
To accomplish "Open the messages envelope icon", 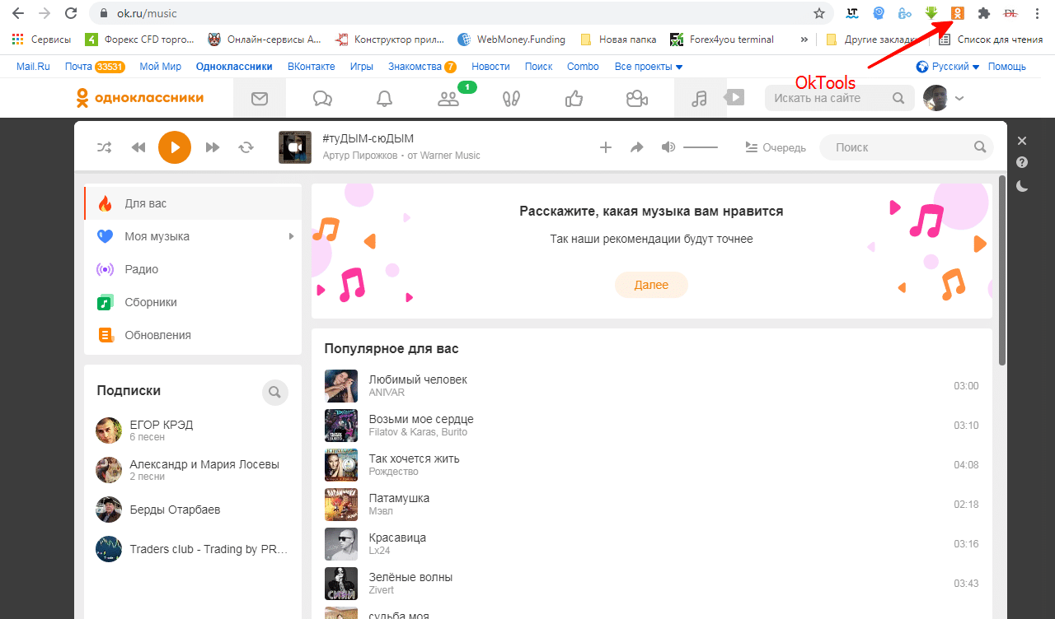I will (260, 99).
